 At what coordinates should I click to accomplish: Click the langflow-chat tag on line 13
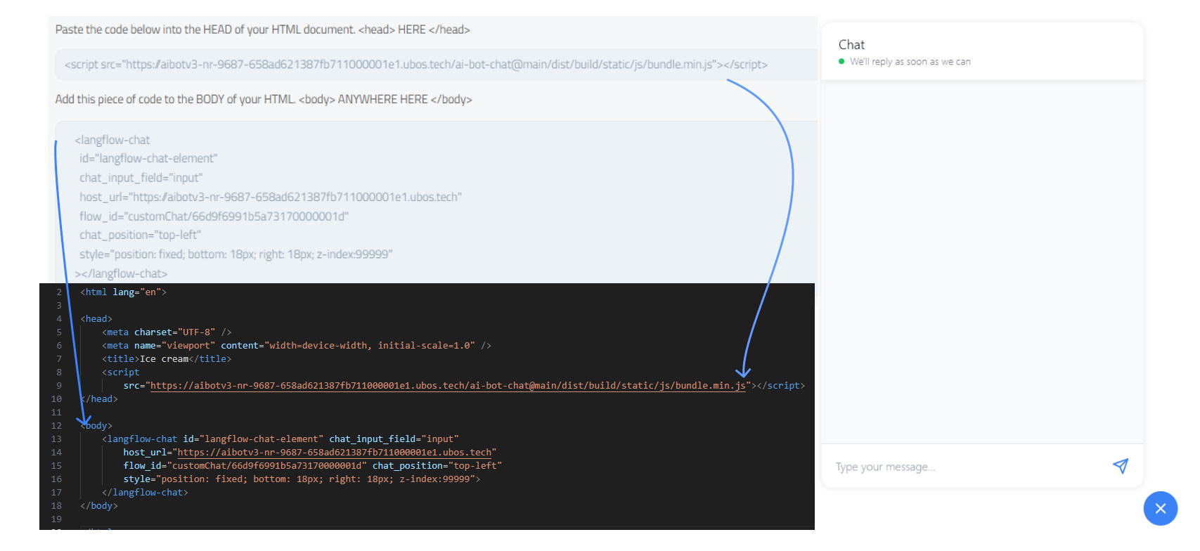(x=140, y=439)
